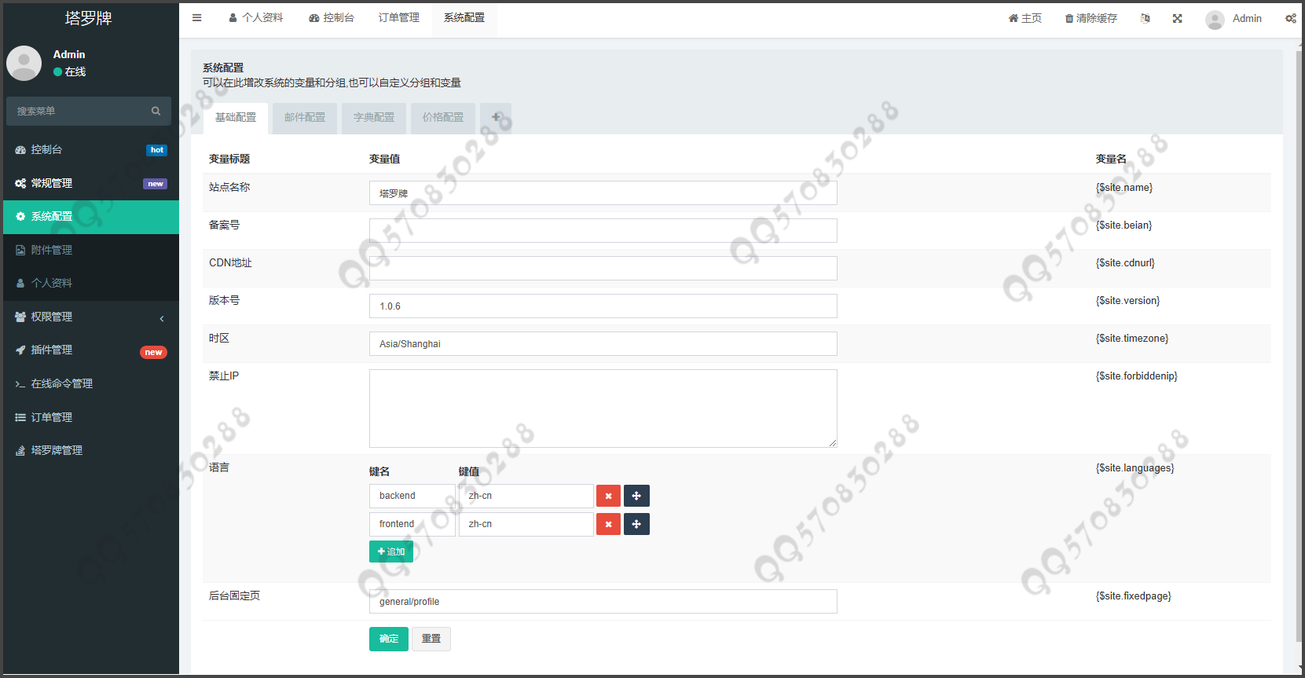Screen dimensions: 1305x678
Task: Click into the 站点名称 input field
Action: (603, 193)
